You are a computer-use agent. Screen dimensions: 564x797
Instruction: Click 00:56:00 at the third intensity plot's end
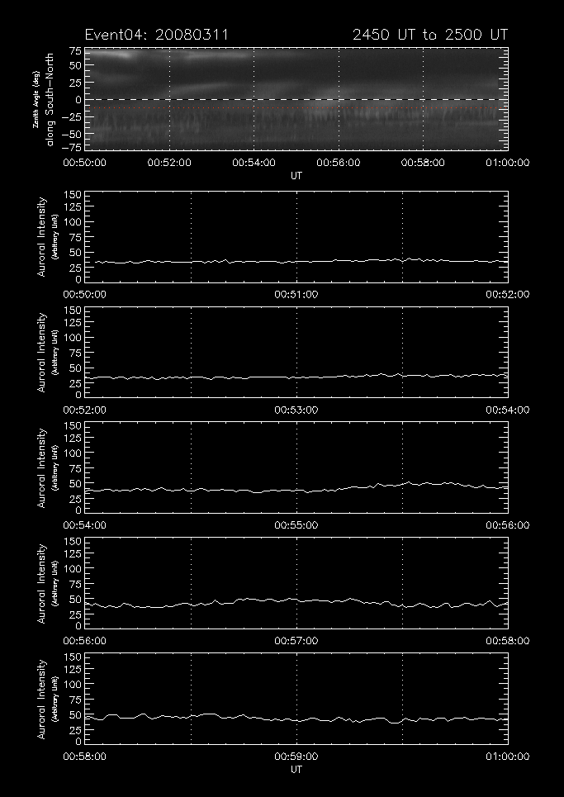coord(507,525)
